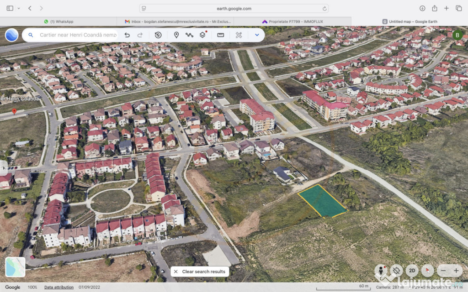The image size is (468, 292).
Task: Open the map layers icon
Action: [x=202, y=35]
